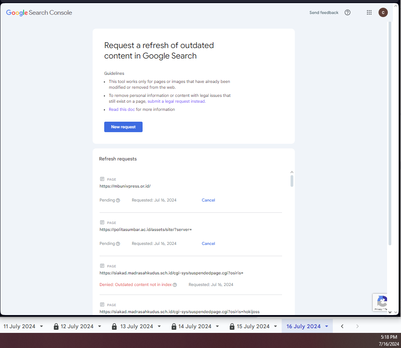Click Pending status of politasumbar.ac.id
The width and height of the screenshot is (401, 348).
(x=107, y=244)
